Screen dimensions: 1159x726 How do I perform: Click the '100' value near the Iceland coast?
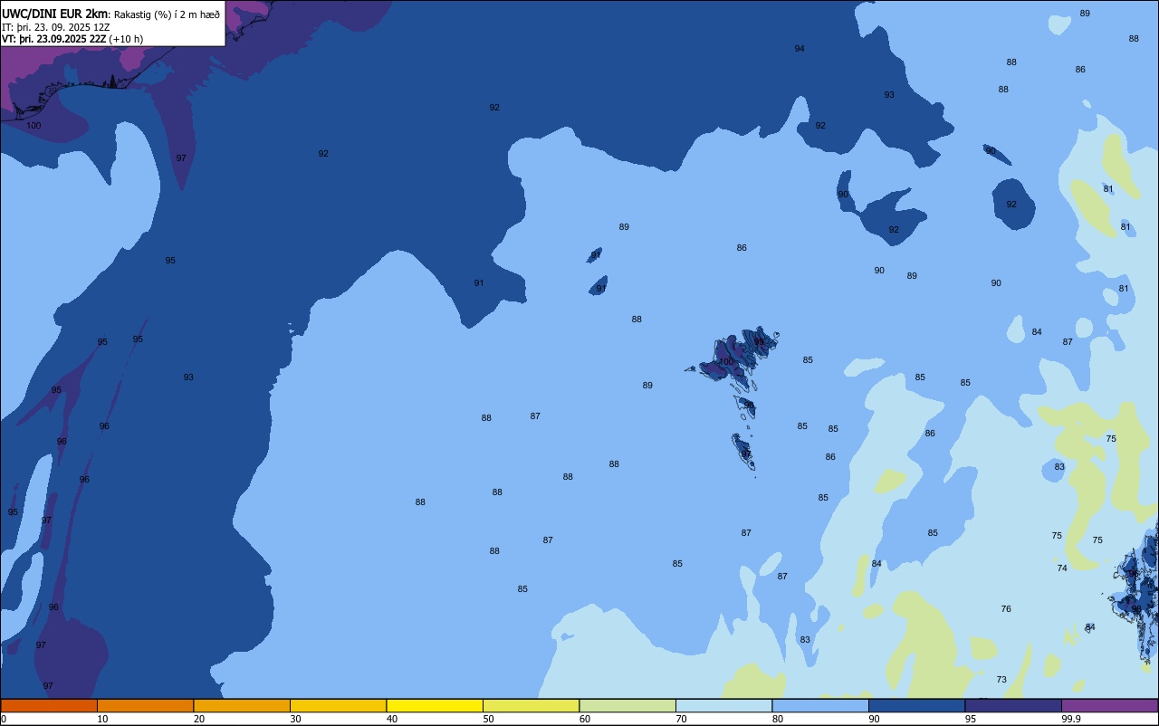[34, 126]
